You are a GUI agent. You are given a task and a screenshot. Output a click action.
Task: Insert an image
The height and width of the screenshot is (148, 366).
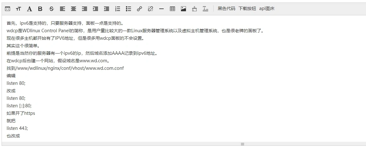[183, 9]
